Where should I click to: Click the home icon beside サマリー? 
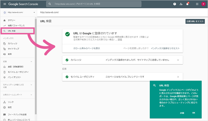click(5, 20)
